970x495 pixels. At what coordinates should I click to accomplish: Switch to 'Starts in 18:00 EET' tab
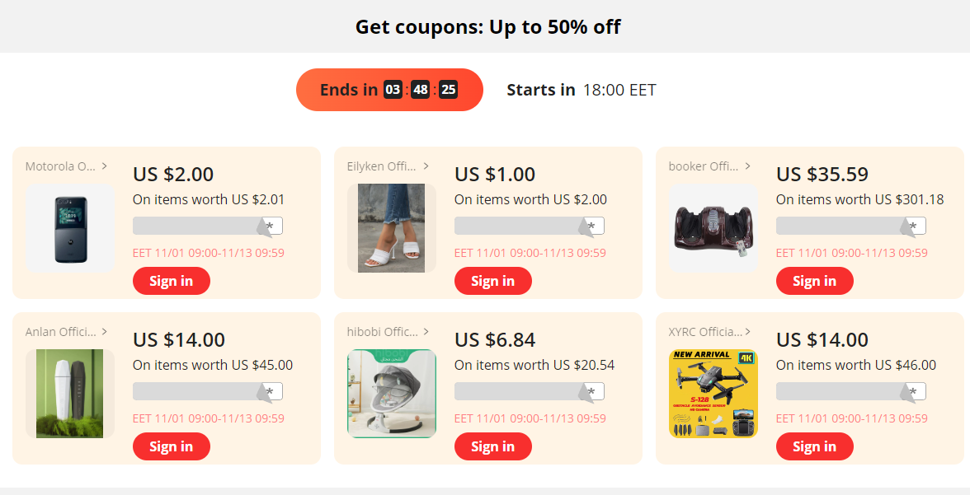[581, 91]
